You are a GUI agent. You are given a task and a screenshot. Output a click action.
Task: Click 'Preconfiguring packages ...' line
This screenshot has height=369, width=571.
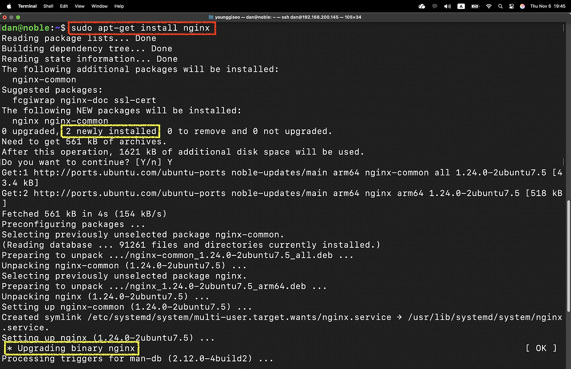[x=74, y=224]
